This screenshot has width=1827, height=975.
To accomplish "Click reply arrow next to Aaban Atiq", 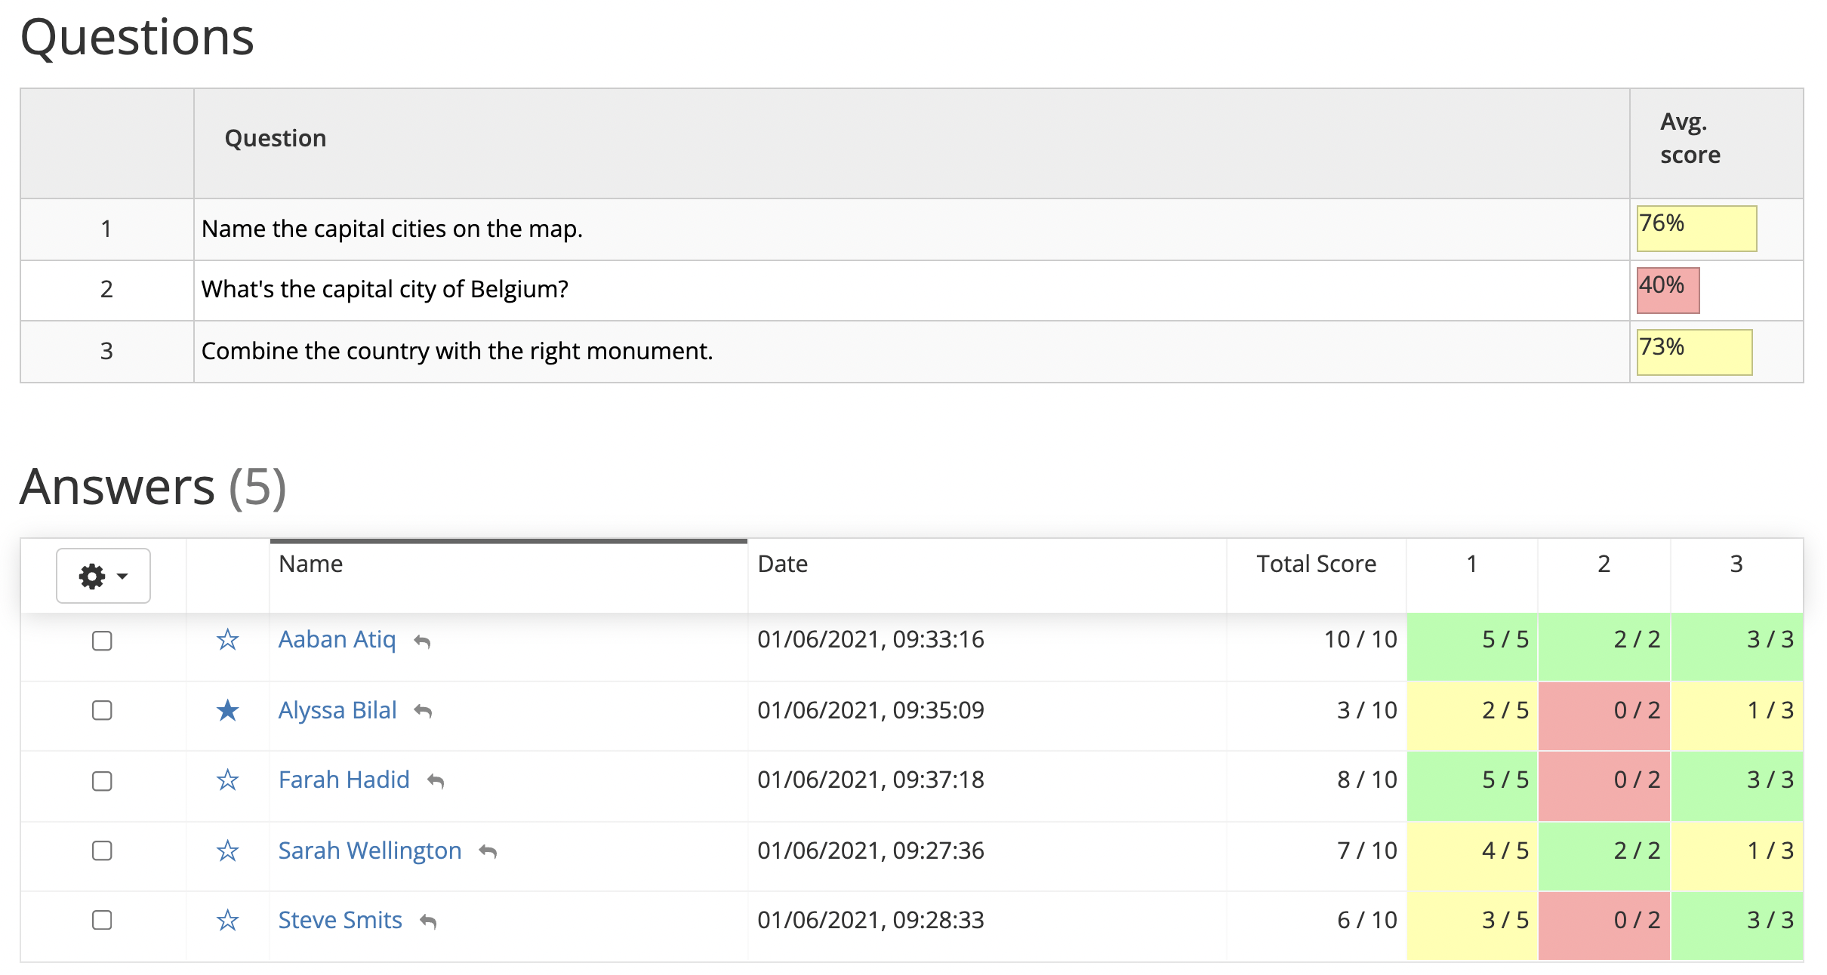I will pyautogui.click(x=423, y=641).
